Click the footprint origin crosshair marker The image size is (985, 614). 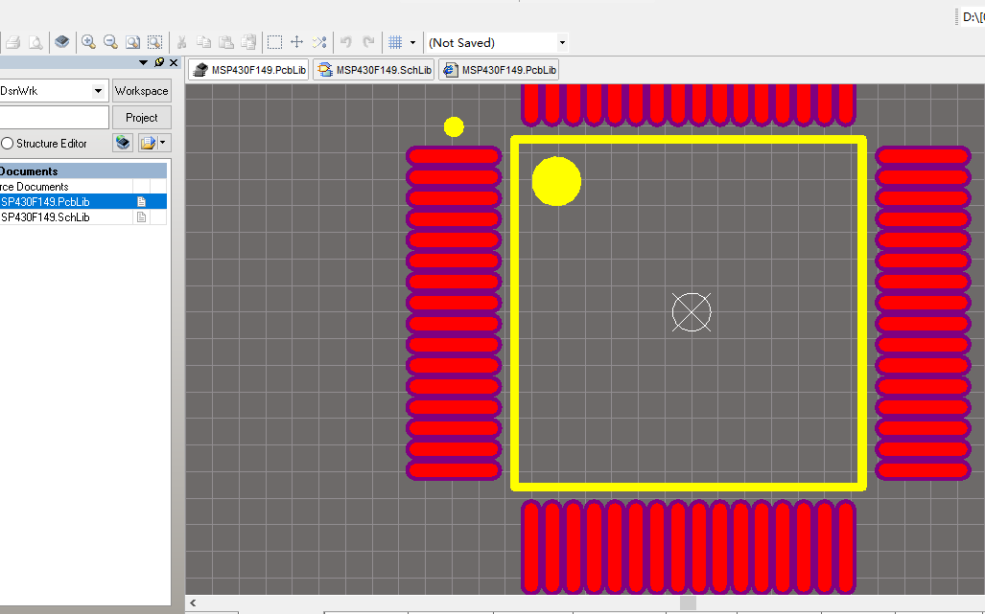(x=692, y=311)
